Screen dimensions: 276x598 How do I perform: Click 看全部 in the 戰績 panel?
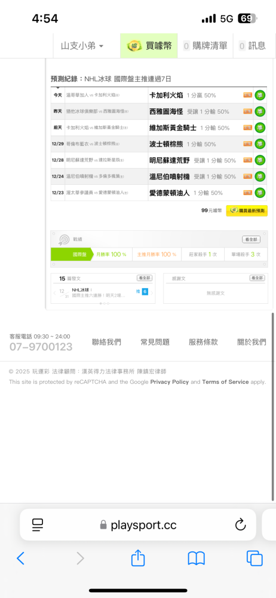[252, 240]
